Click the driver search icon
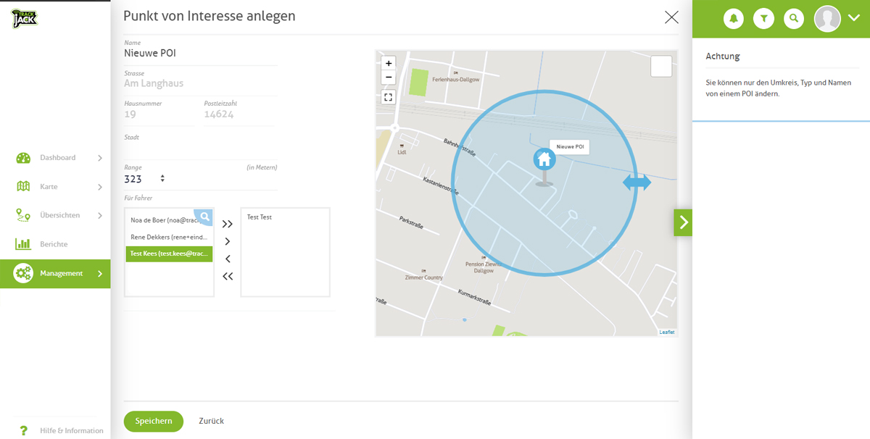Screen dimensions: 870x439 pyautogui.click(x=205, y=216)
